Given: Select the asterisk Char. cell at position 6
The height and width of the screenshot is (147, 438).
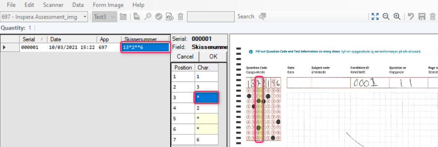Looking at the screenshot, I should tap(206, 129).
